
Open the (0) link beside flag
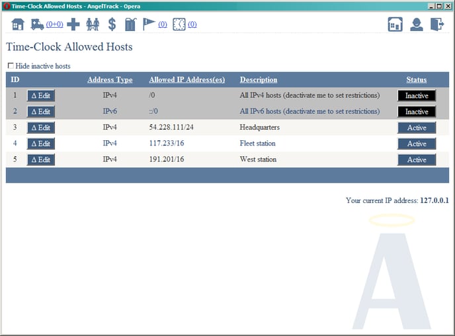point(163,24)
